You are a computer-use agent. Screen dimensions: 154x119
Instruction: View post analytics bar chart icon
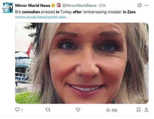click(108, 110)
